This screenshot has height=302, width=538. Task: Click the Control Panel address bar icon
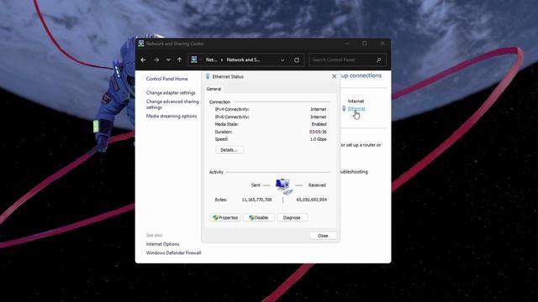[194, 60]
